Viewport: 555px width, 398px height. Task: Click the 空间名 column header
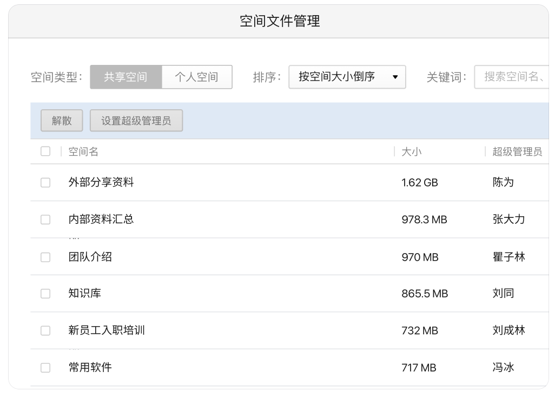[83, 152]
